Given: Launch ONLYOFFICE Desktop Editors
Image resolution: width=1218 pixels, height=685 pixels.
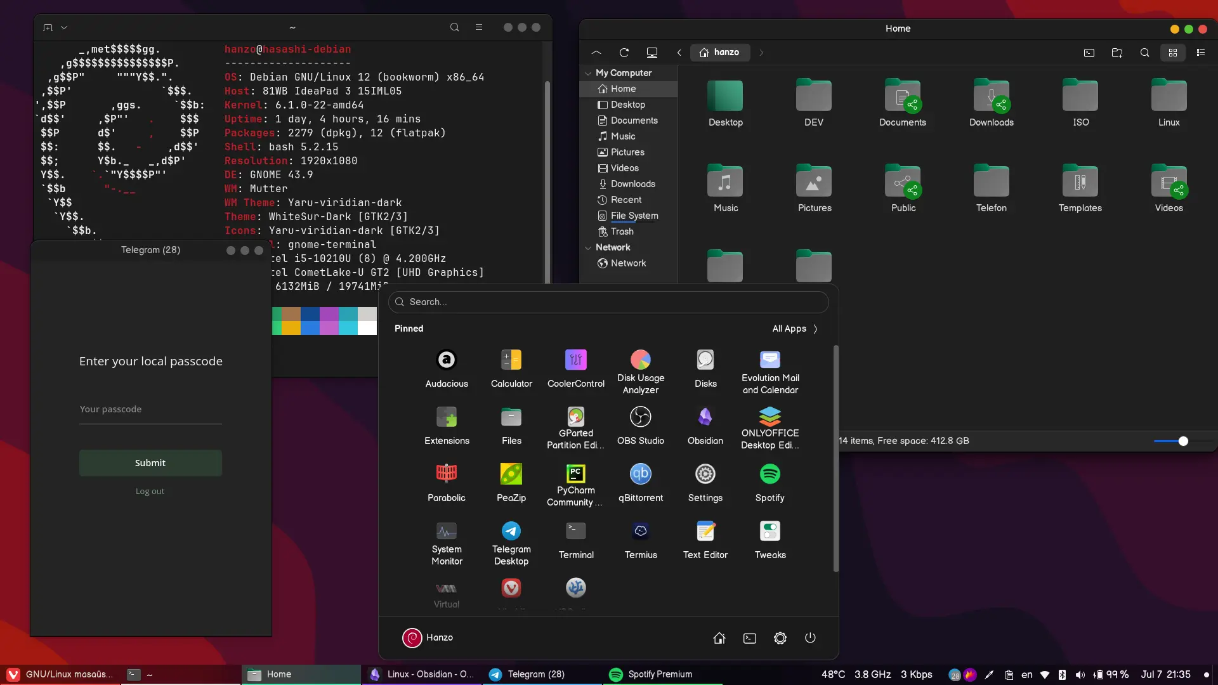Looking at the screenshot, I should click(x=770, y=428).
